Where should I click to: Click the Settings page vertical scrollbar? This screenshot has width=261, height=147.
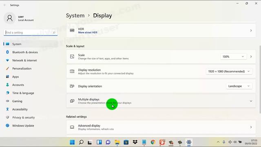(x=260, y=79)
